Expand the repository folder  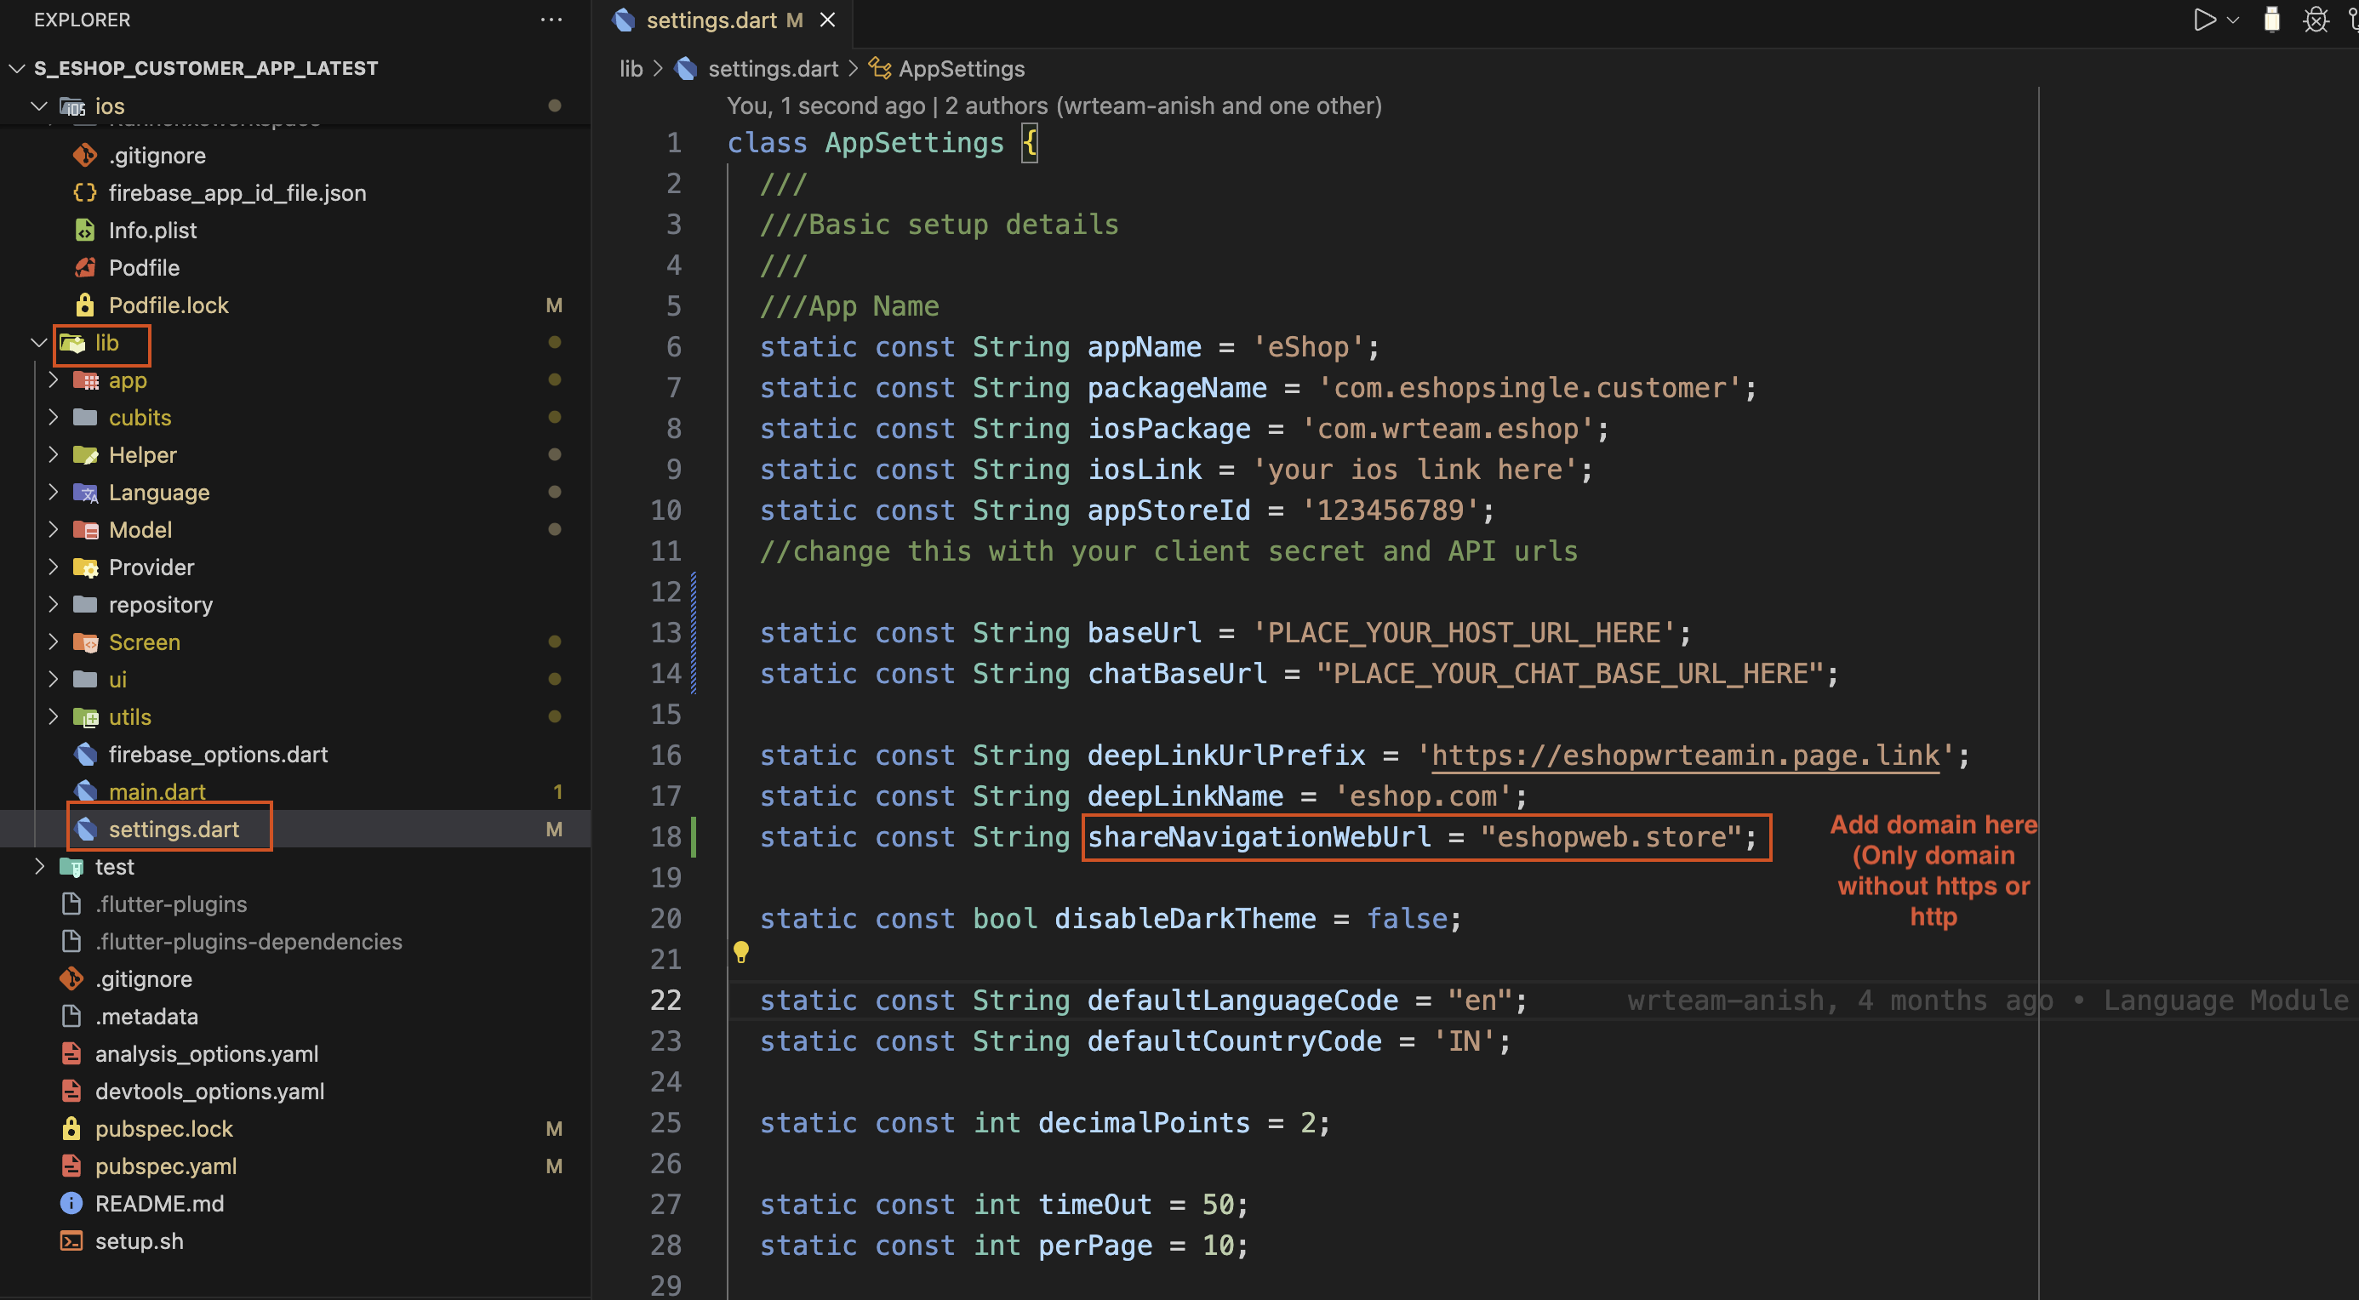click(53, 605)
